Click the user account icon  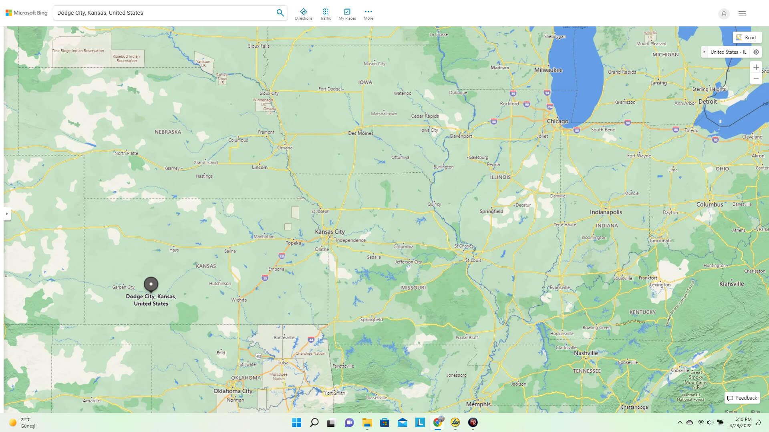point(723,14)
